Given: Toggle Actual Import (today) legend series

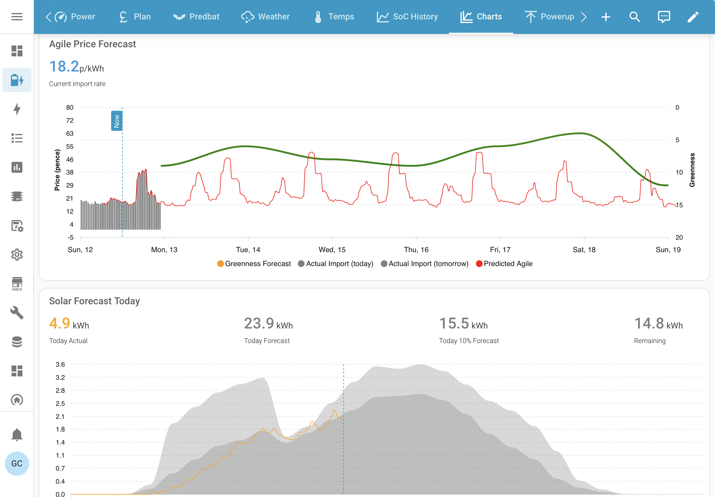Looking at the screenshot, I should tap(335, 264).
